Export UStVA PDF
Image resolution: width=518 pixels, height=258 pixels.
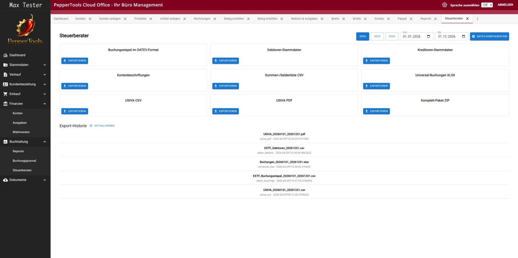[225, 111]
